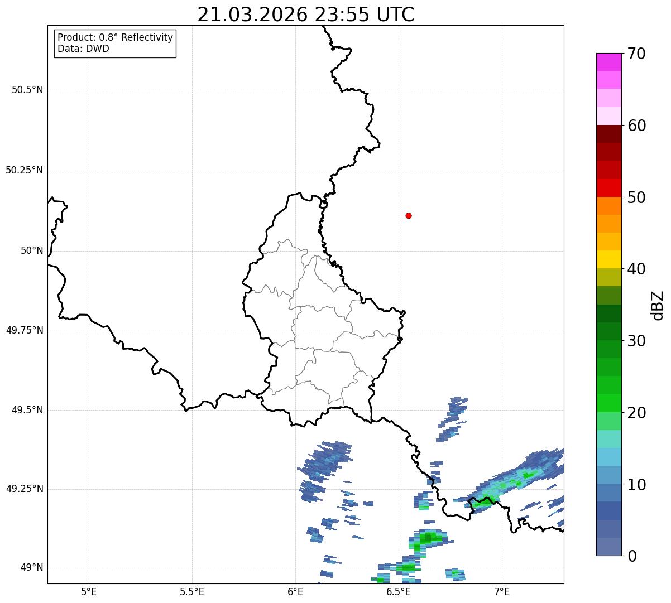Click the '50.25°N' latitude label
This screenshot has height=603, width=671.
pyautogui.click(x=25, y=170)
